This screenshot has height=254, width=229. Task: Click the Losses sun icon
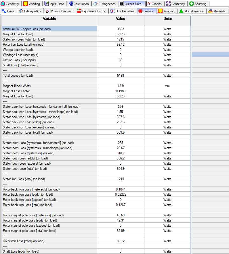tap(140, 11)
